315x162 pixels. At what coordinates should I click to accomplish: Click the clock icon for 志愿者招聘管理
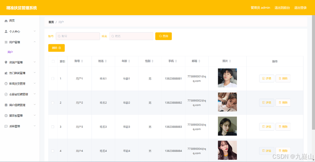pos(6,94)
